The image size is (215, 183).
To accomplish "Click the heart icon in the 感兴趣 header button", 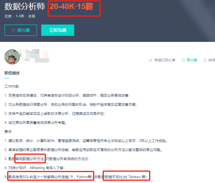I will 14,30.
